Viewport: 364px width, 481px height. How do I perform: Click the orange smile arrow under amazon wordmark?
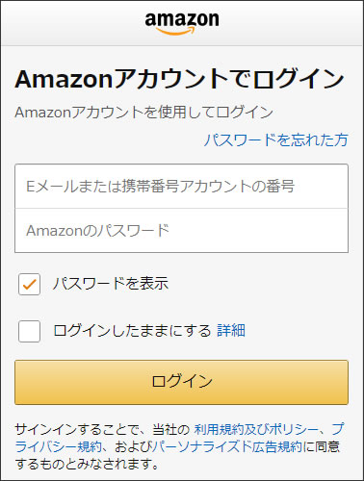tap(175, 31)
